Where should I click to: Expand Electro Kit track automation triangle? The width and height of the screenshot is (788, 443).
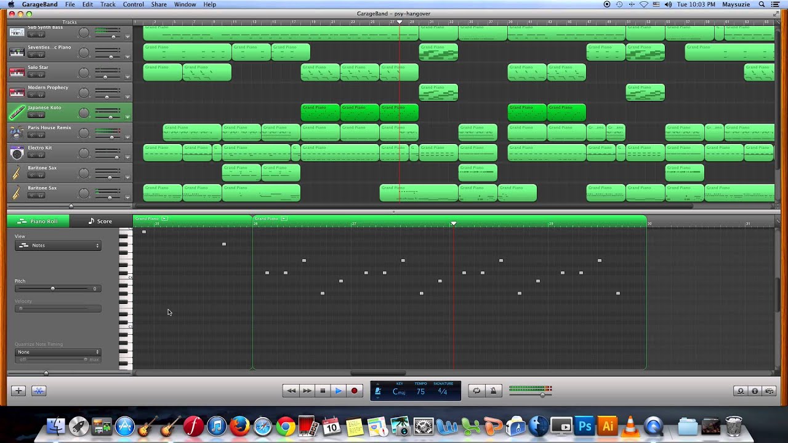point(127,157)
